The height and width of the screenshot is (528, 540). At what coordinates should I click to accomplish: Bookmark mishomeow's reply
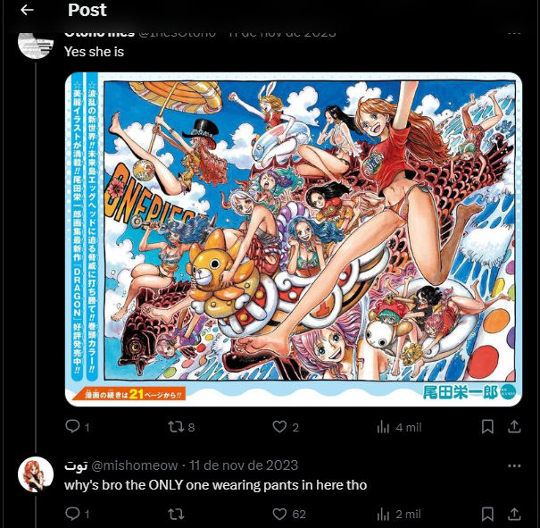487,514
